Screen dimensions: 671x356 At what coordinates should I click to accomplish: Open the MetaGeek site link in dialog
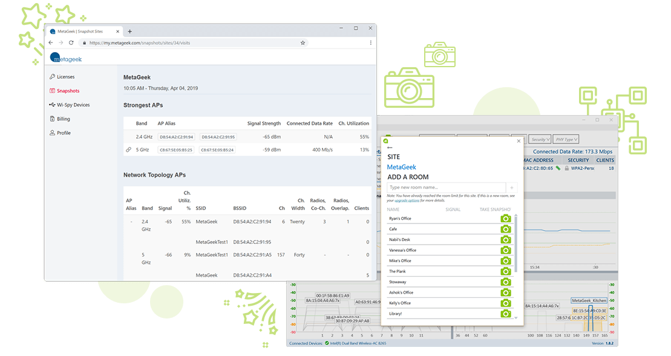(401, 167)
